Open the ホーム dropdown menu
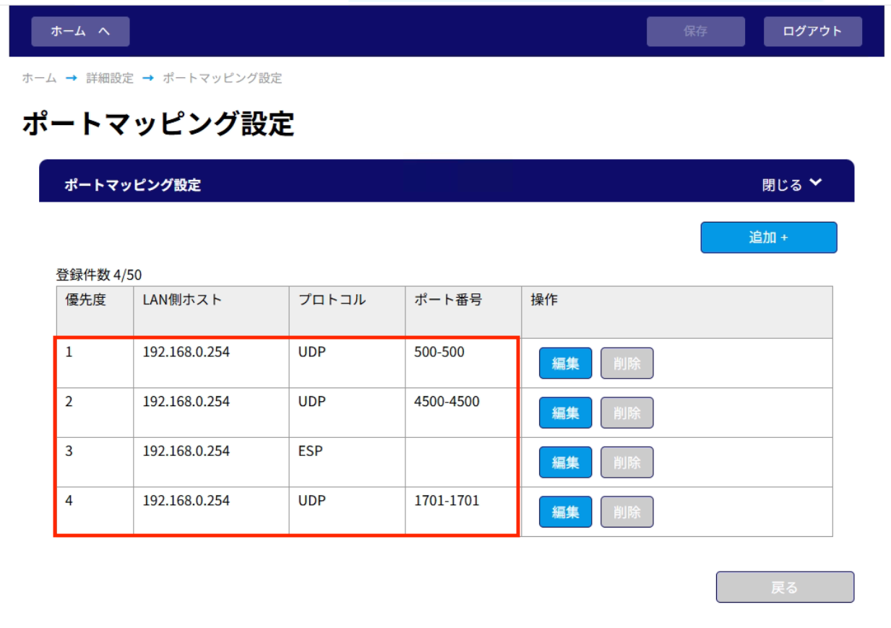This screenshot has width=891, height=628. click(x=80, y=32)
